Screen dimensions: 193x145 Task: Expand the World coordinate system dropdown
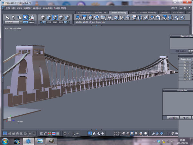[21, 22]
